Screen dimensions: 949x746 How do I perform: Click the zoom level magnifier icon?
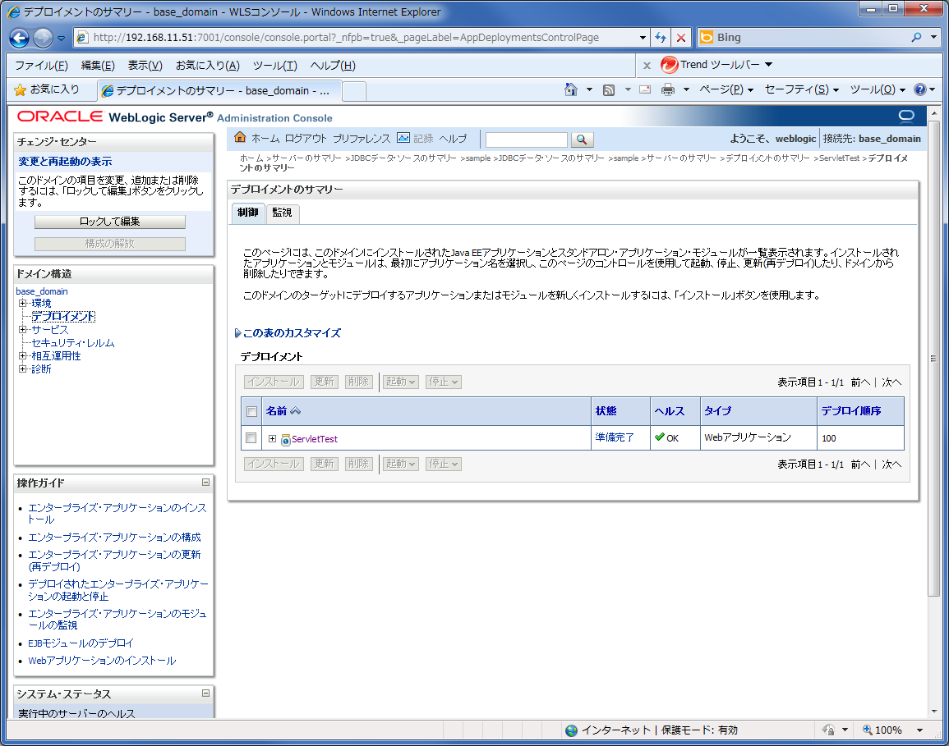[x=868, y=730]
